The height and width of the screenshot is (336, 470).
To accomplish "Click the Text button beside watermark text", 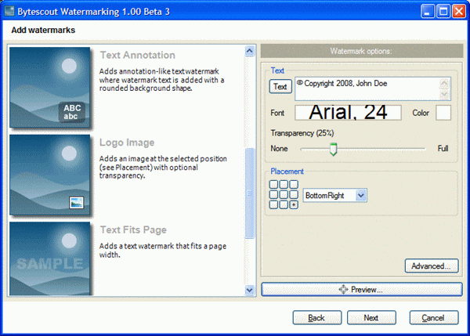I will [x=280, y=86].
